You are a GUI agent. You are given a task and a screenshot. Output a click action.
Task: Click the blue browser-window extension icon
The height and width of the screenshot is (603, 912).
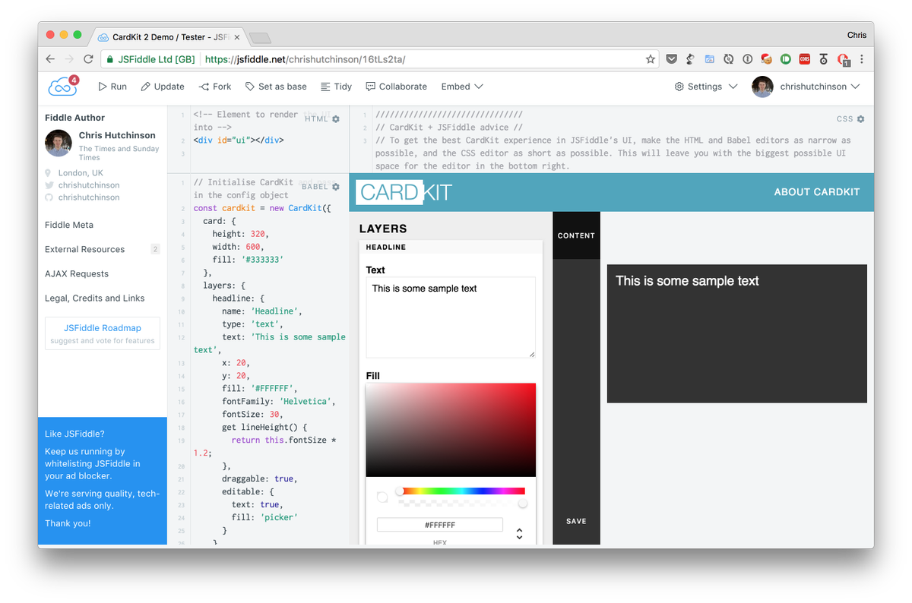click(x=710, y=59)
